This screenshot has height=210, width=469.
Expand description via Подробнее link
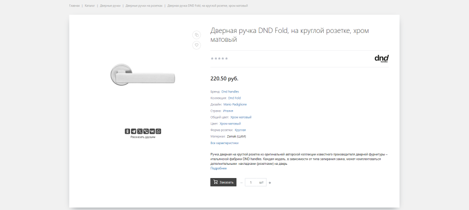pos(218,168)
